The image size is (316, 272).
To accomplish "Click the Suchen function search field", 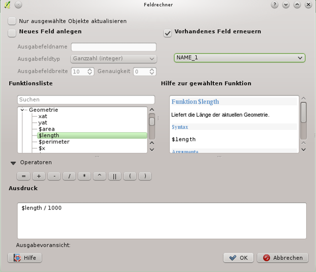I will (x=86, y=99).
